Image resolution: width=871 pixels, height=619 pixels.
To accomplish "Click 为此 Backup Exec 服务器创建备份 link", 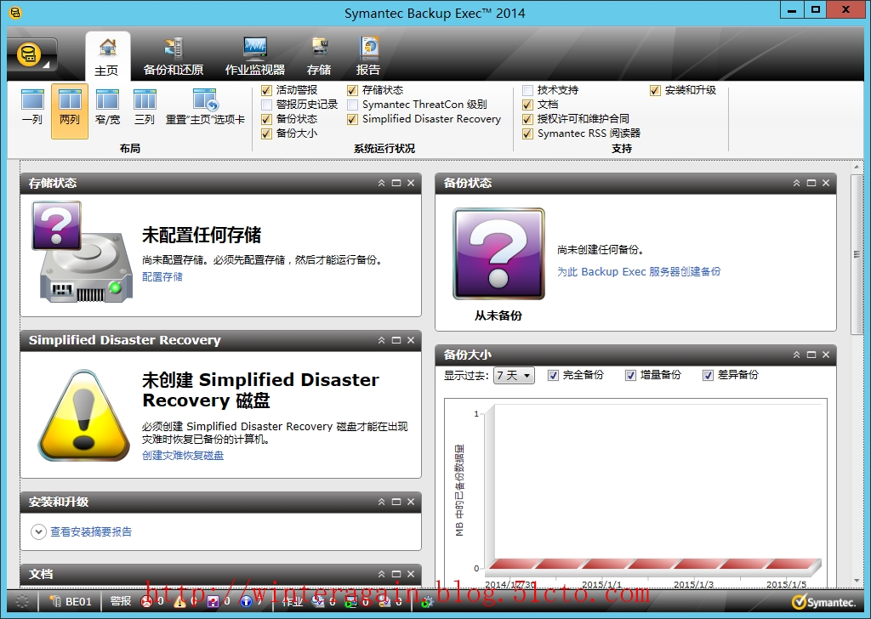I will (639, 271).
